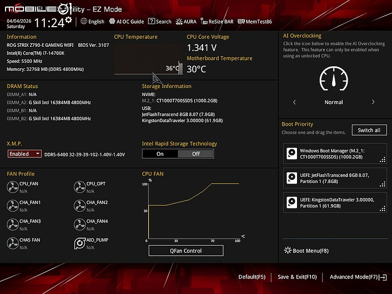This screenshot has height=294, width=392.
Task: Go to previous AI Overclocking mode
Action: (x=295, y=102)
